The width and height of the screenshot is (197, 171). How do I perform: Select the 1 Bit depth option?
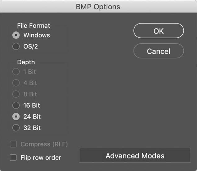pos(16,72)
